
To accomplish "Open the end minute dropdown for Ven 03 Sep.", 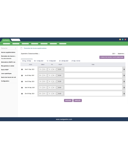I will 54,81.
